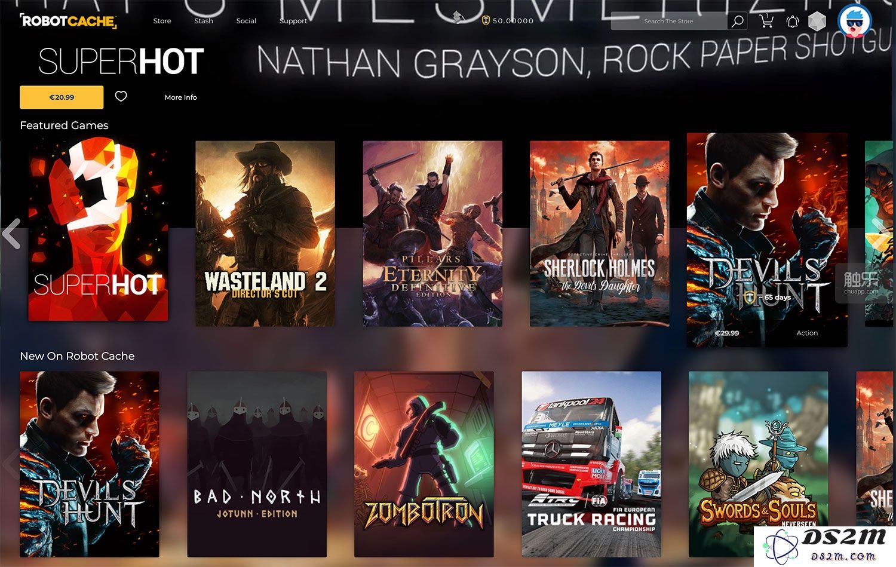Open Zombotron game cover
The height and width of the screenshot is (567, 896).
tap(424, 464)
